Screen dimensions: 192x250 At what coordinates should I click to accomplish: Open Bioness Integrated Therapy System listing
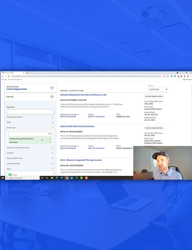click(81, 160)
